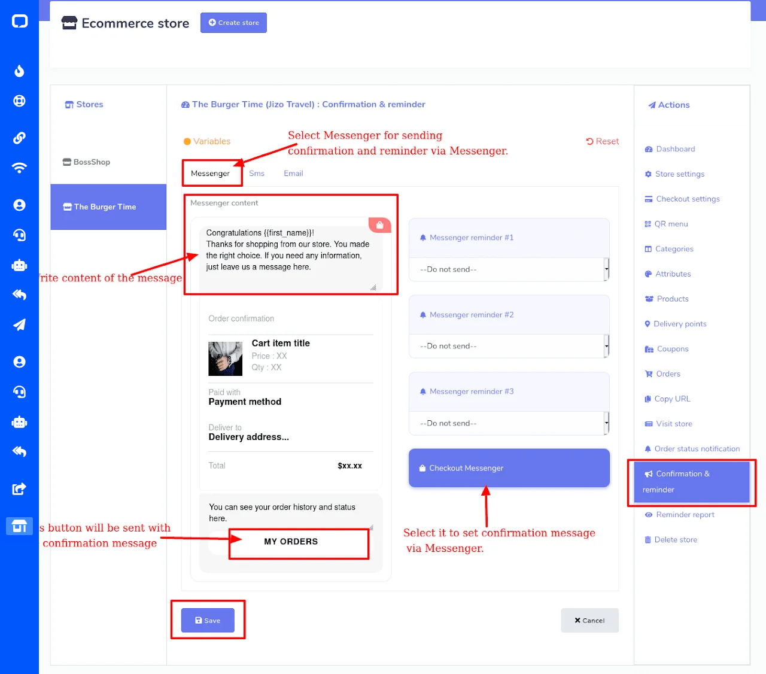Click the cart item product thumbnail

[225, 359]
